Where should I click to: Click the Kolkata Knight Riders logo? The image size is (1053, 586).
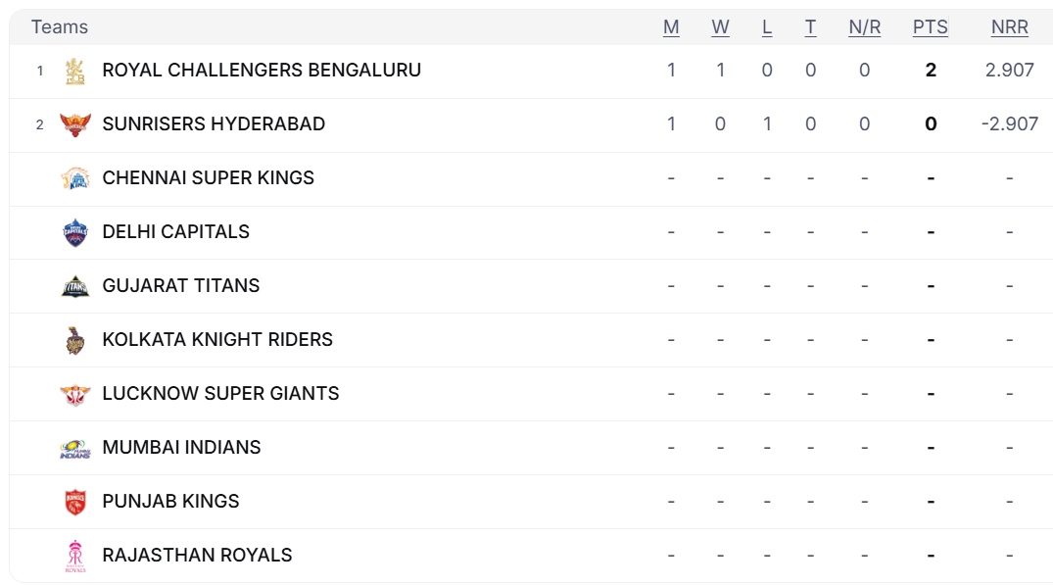pyautogui.click(x=74, y=340)
